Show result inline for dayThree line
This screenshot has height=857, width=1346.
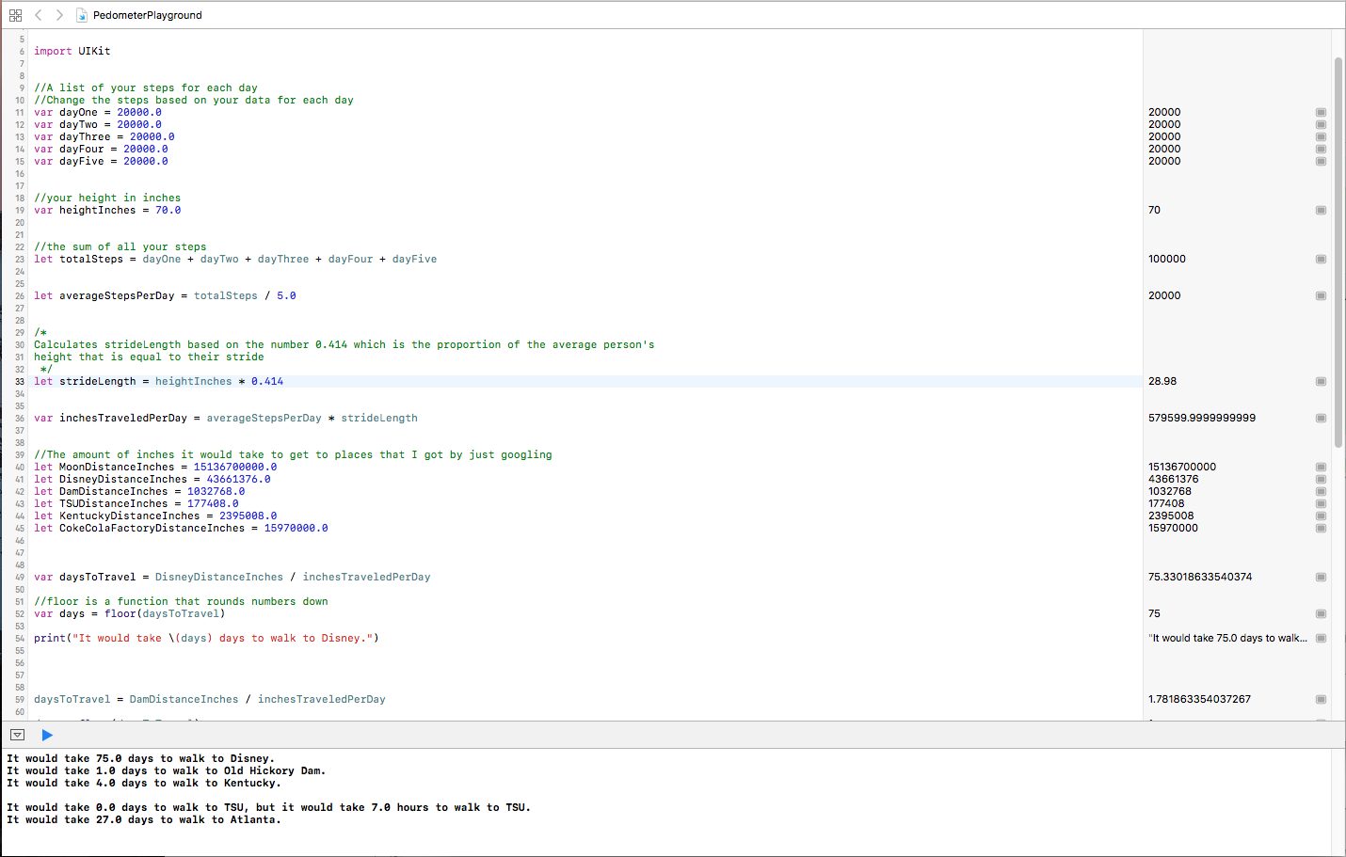click(x=1321, y=136)
